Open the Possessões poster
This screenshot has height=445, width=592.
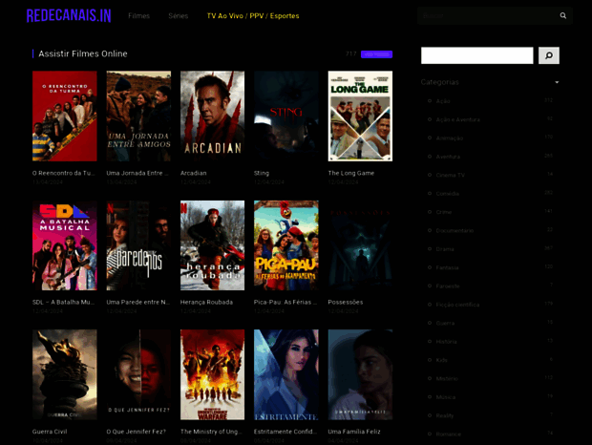point(360,245)
